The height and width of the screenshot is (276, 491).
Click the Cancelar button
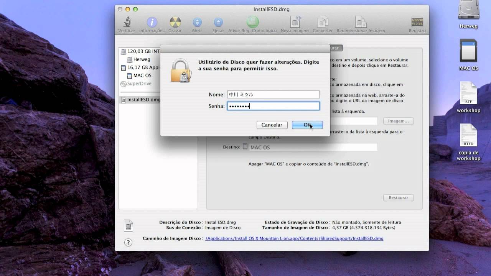point(272,125)
